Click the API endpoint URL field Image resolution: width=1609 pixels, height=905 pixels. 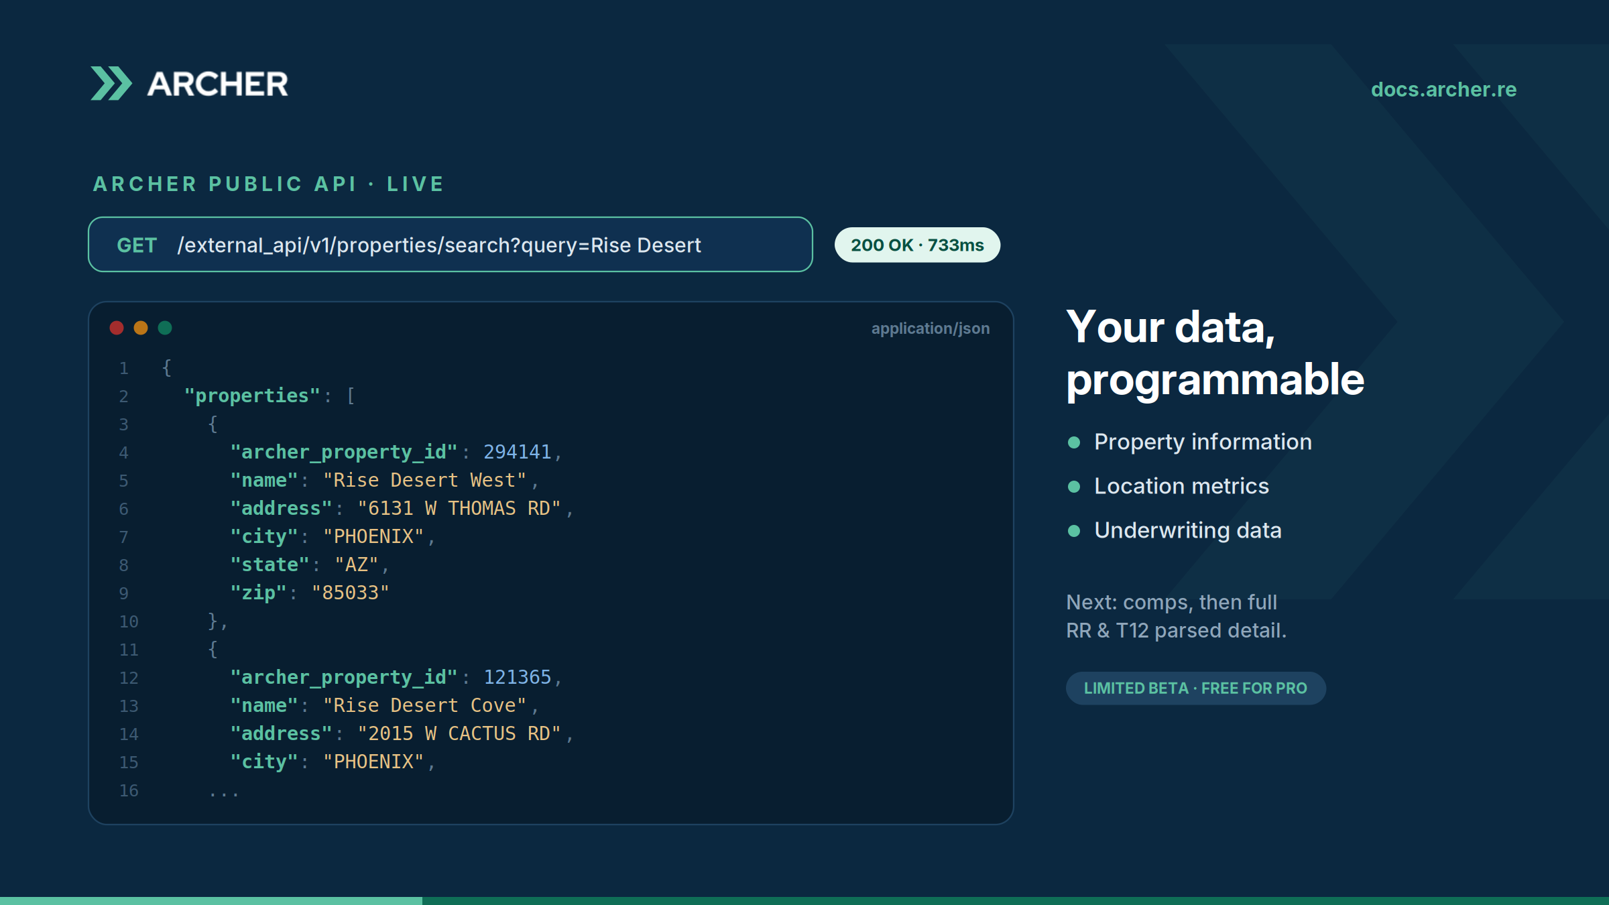tap(451, 245)
